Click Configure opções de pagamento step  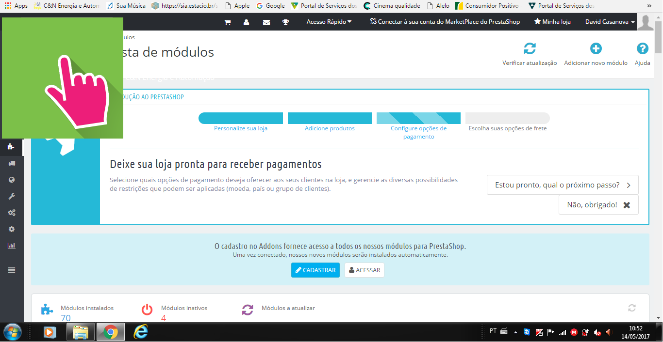[x=418, y=132]
